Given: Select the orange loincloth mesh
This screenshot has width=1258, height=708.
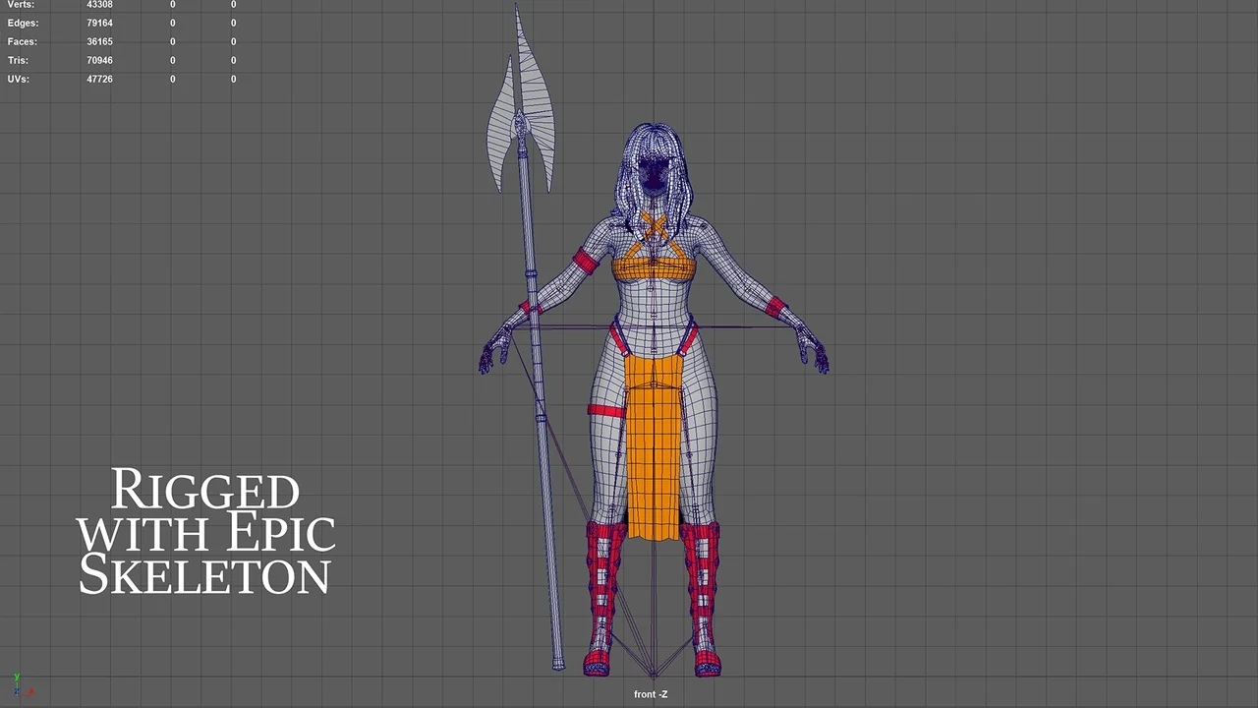Looking at the screenshot, I should (653, 442).
